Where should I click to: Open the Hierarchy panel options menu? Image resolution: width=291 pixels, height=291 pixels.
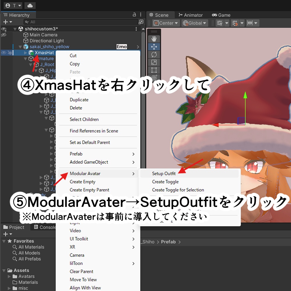(141, 15)
